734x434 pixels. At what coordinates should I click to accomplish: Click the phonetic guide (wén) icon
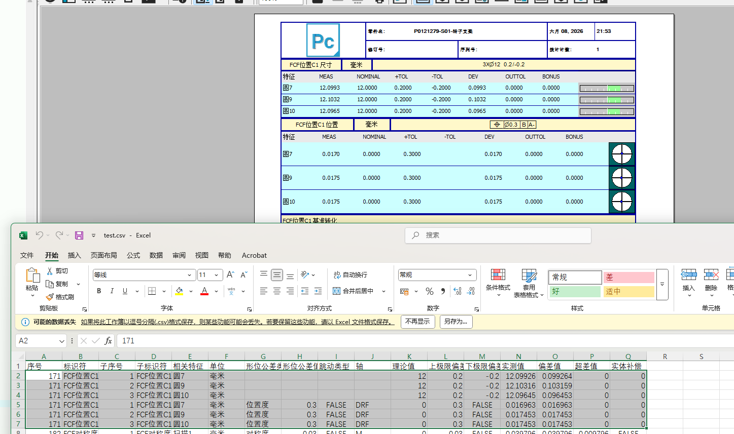tap(231, 291)
